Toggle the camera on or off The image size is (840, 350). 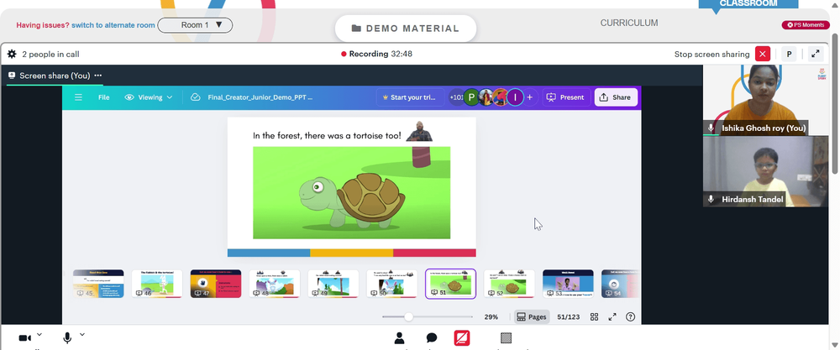pos(24,337)
